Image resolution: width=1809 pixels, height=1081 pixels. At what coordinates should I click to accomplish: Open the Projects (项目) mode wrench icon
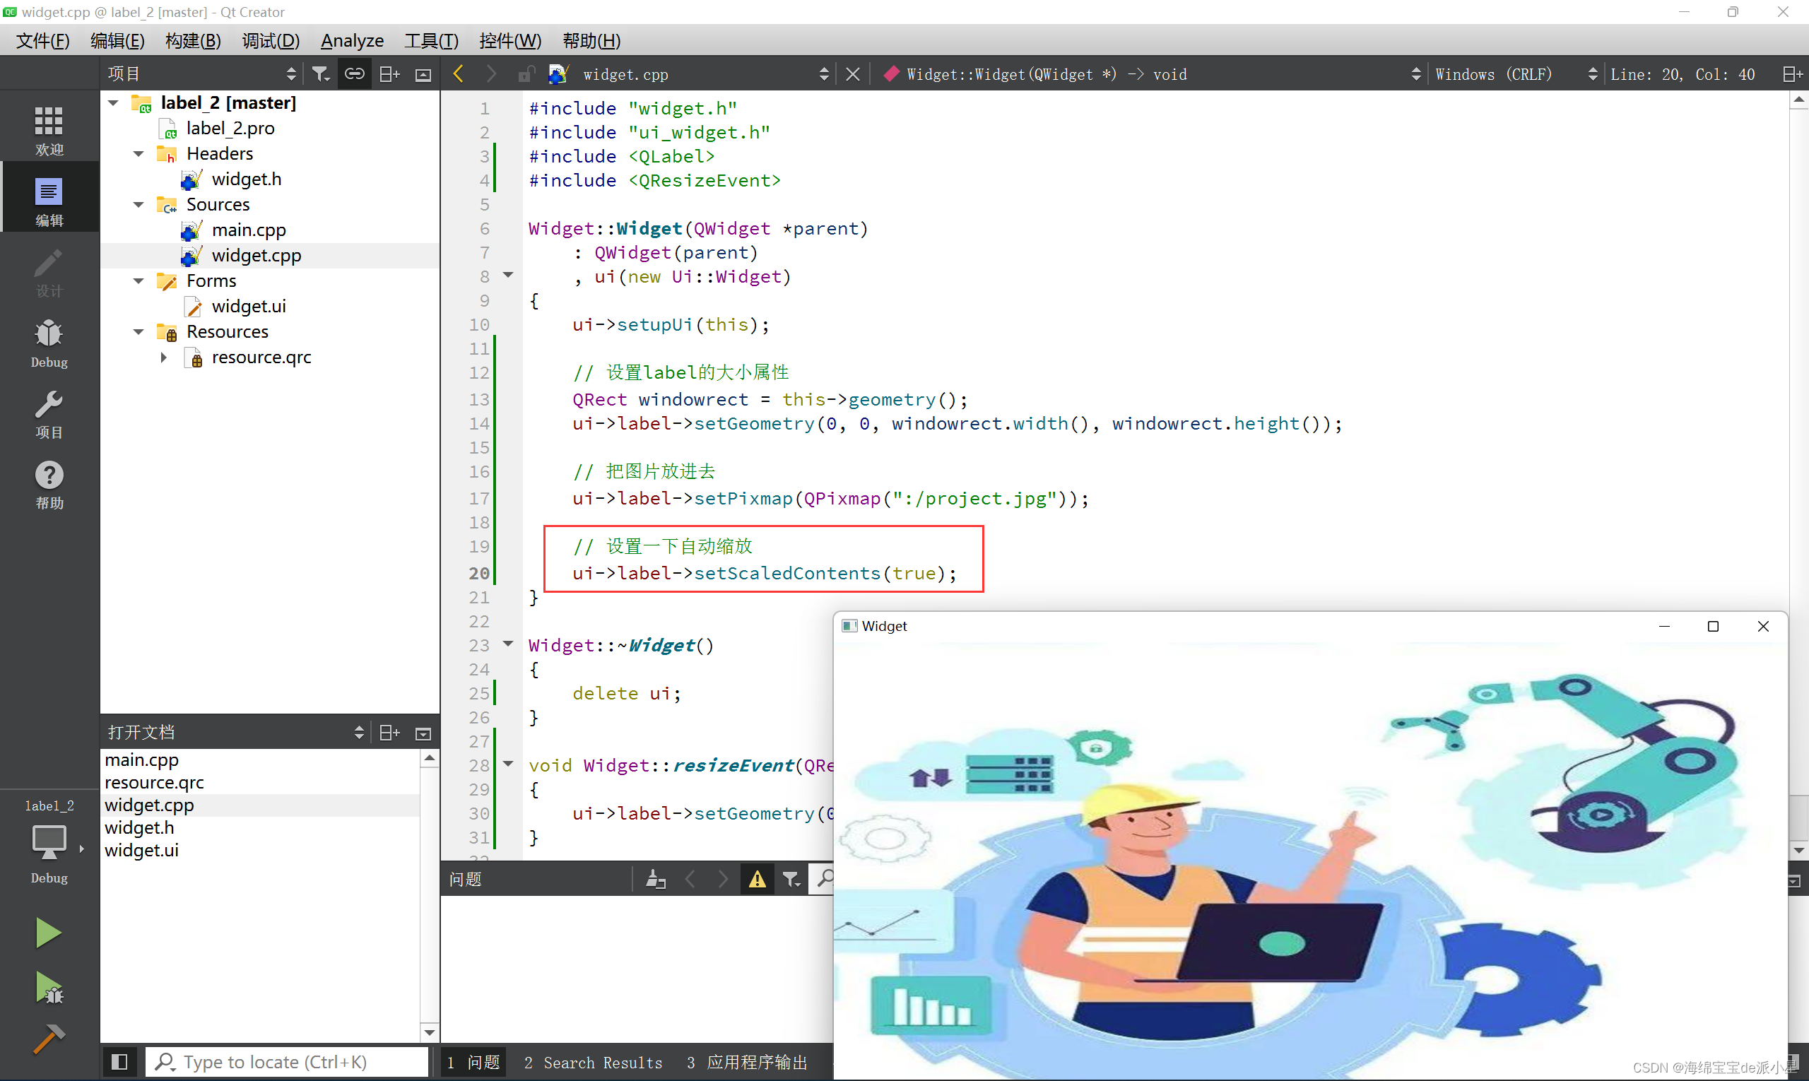[49, 414]
